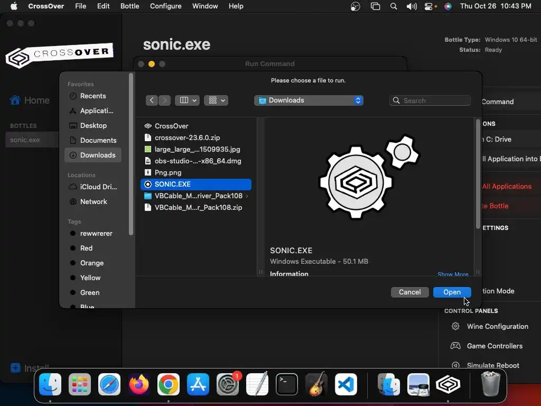541x406 pixels.
Task: Select the rewwrerer tag
Action: pyautogui.click(x=93, y=233)
